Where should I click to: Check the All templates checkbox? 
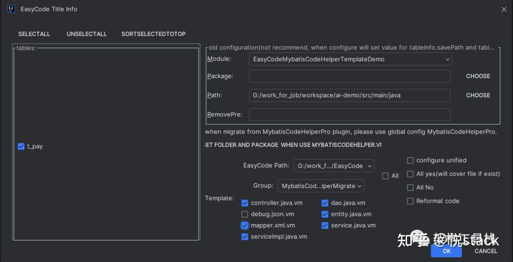point(386,176)
